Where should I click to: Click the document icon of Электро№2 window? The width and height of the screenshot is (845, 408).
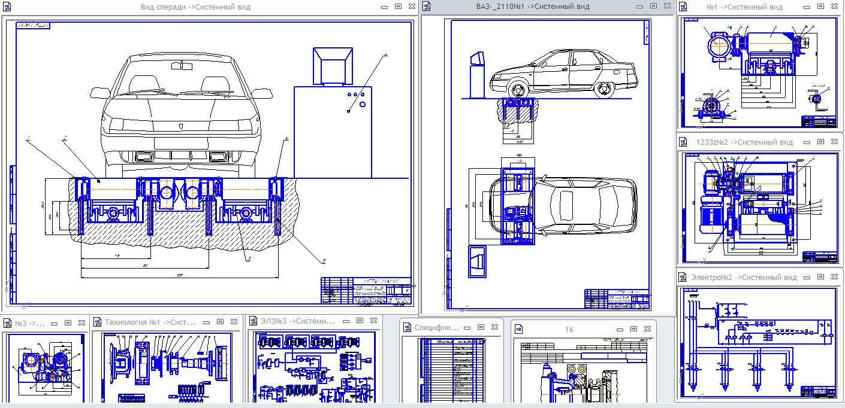point(683,277)
